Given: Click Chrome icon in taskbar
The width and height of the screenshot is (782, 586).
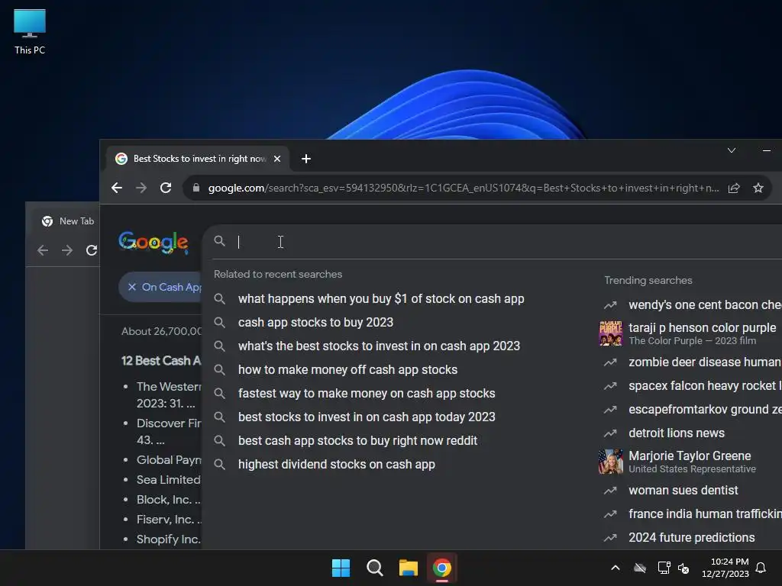Looking at the screenshot, I should click(x=442, y=568).
